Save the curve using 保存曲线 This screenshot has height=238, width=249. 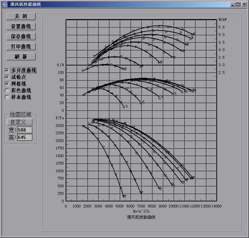tap(21, 37)
